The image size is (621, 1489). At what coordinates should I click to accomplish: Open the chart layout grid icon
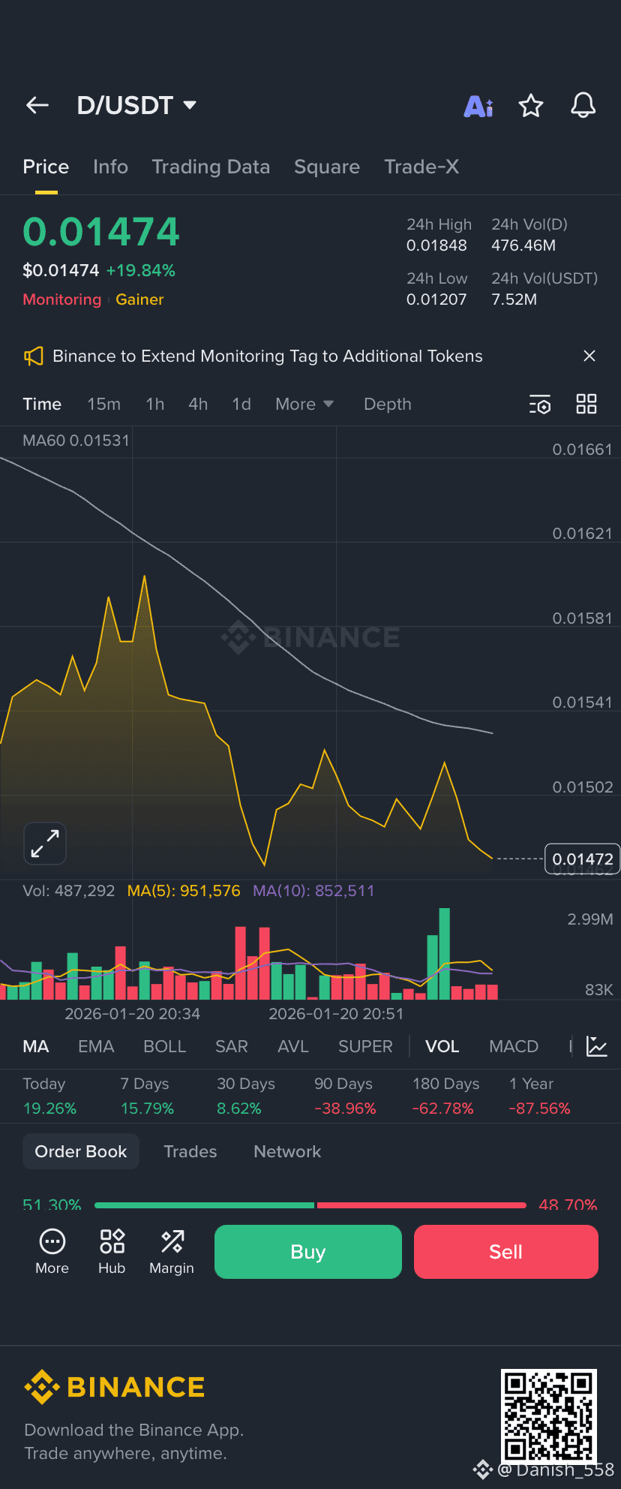586,404
